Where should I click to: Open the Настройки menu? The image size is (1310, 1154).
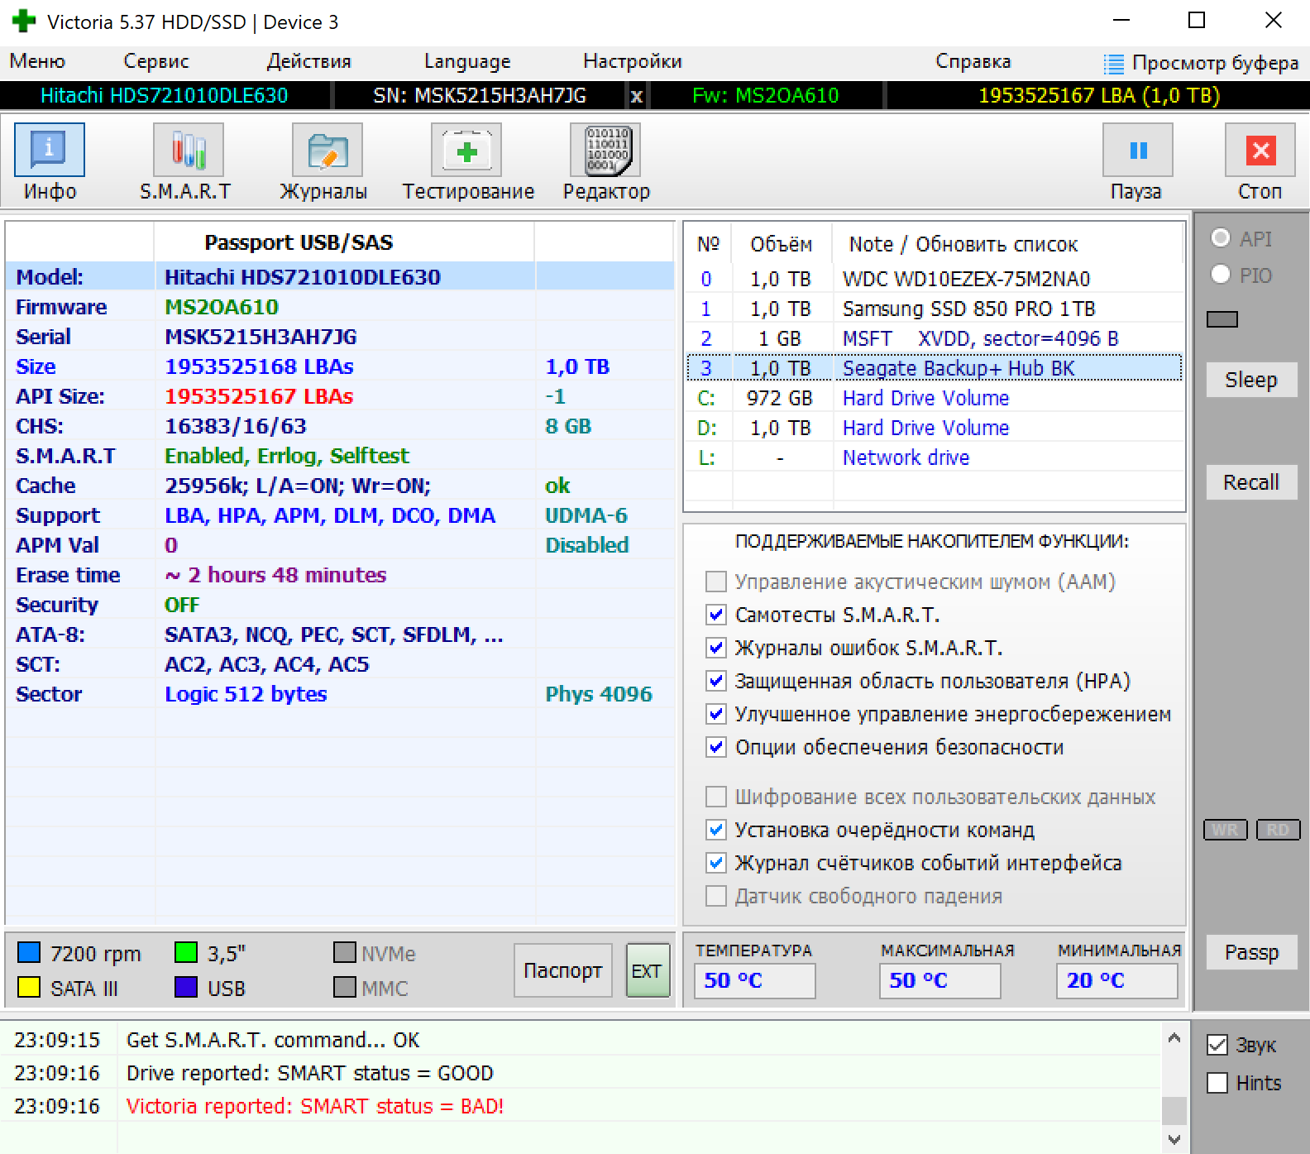tap(633, 61)
